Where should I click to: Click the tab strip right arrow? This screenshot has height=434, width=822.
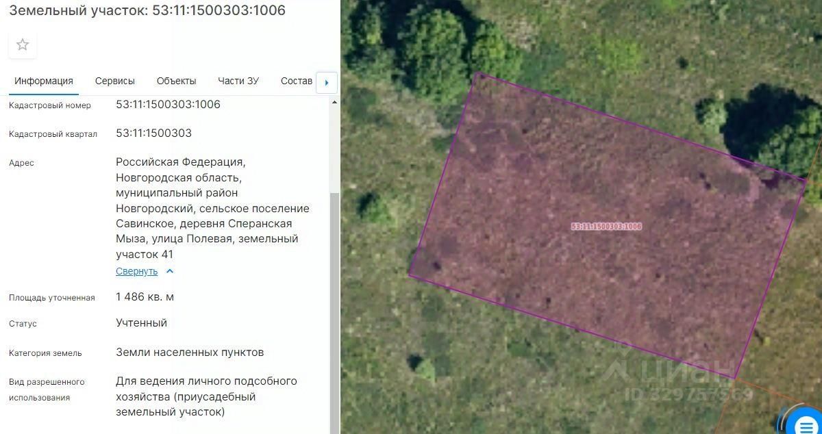(327, 83)
